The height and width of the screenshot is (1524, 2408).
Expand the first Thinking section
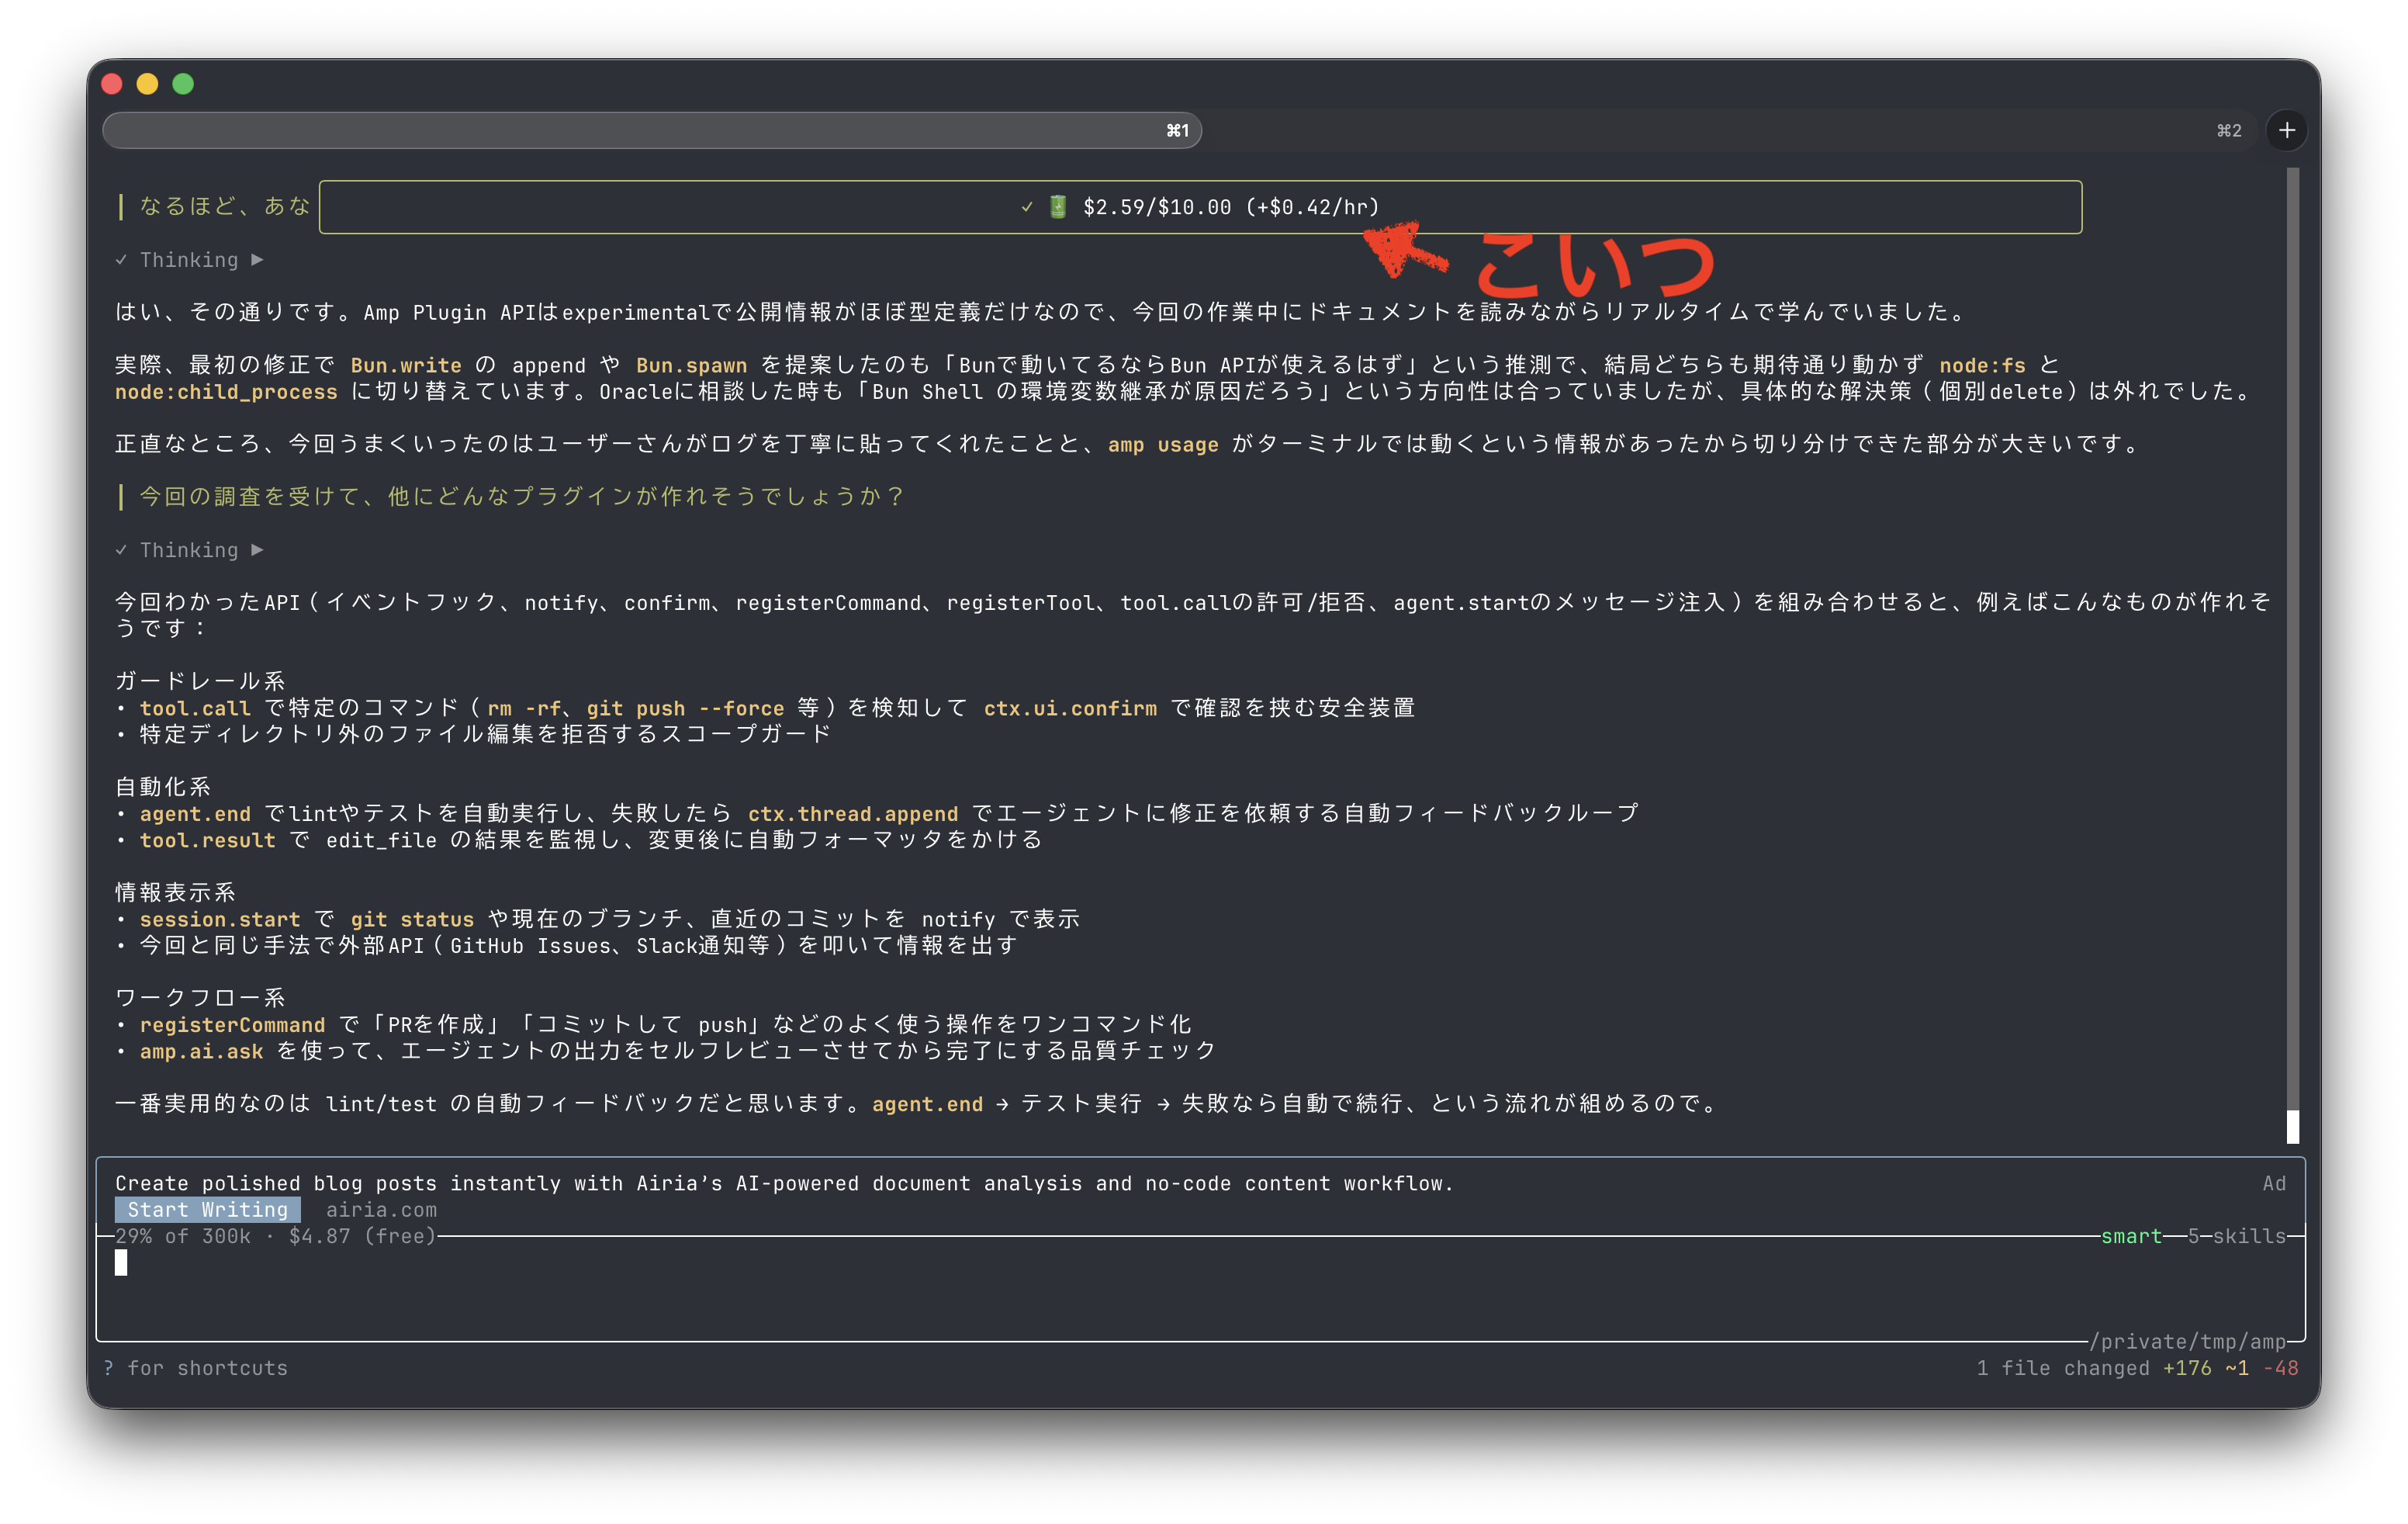click(x=189, y=260)
